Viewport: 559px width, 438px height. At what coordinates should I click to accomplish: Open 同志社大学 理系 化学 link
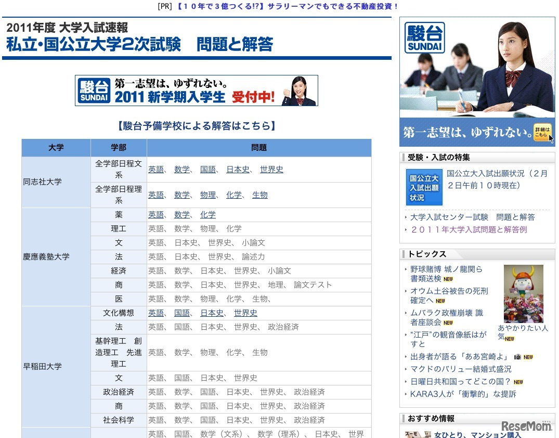pyautogui.click(x=234, y=195)
